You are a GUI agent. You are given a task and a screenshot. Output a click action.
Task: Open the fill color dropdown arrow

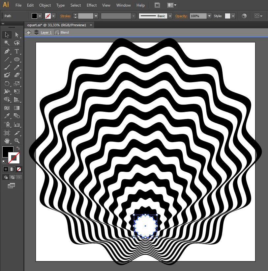(x=40, y=16)
